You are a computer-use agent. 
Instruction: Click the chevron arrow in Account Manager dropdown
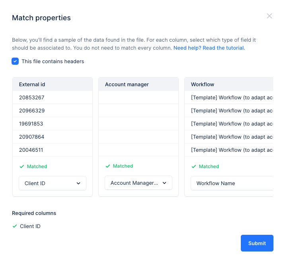tap(164, 183)
